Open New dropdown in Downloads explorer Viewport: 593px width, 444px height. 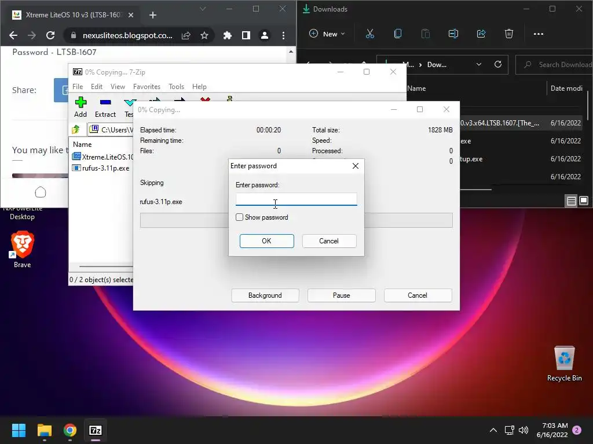click(x=327, y=34)
